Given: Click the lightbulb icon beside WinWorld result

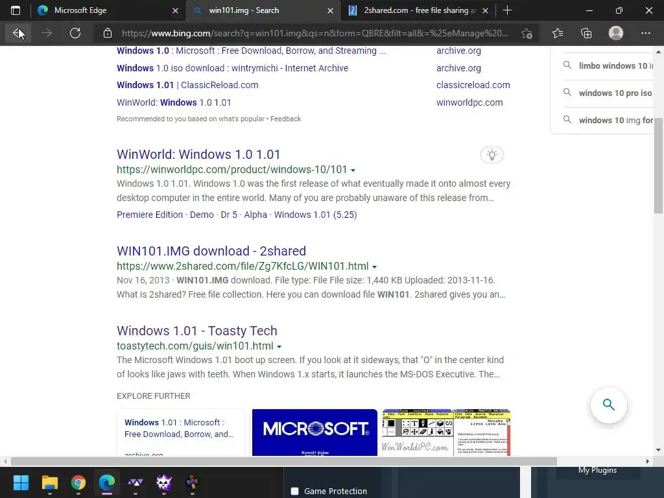Looking at the screenshot, I should coord(492,154).
